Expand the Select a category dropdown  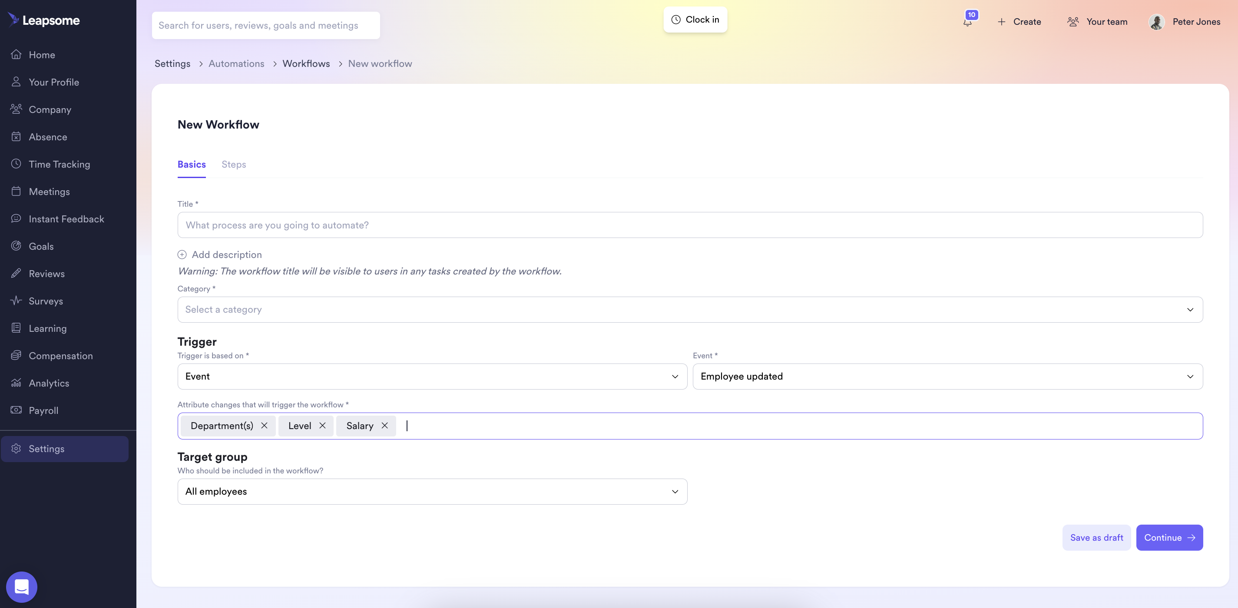690,310
